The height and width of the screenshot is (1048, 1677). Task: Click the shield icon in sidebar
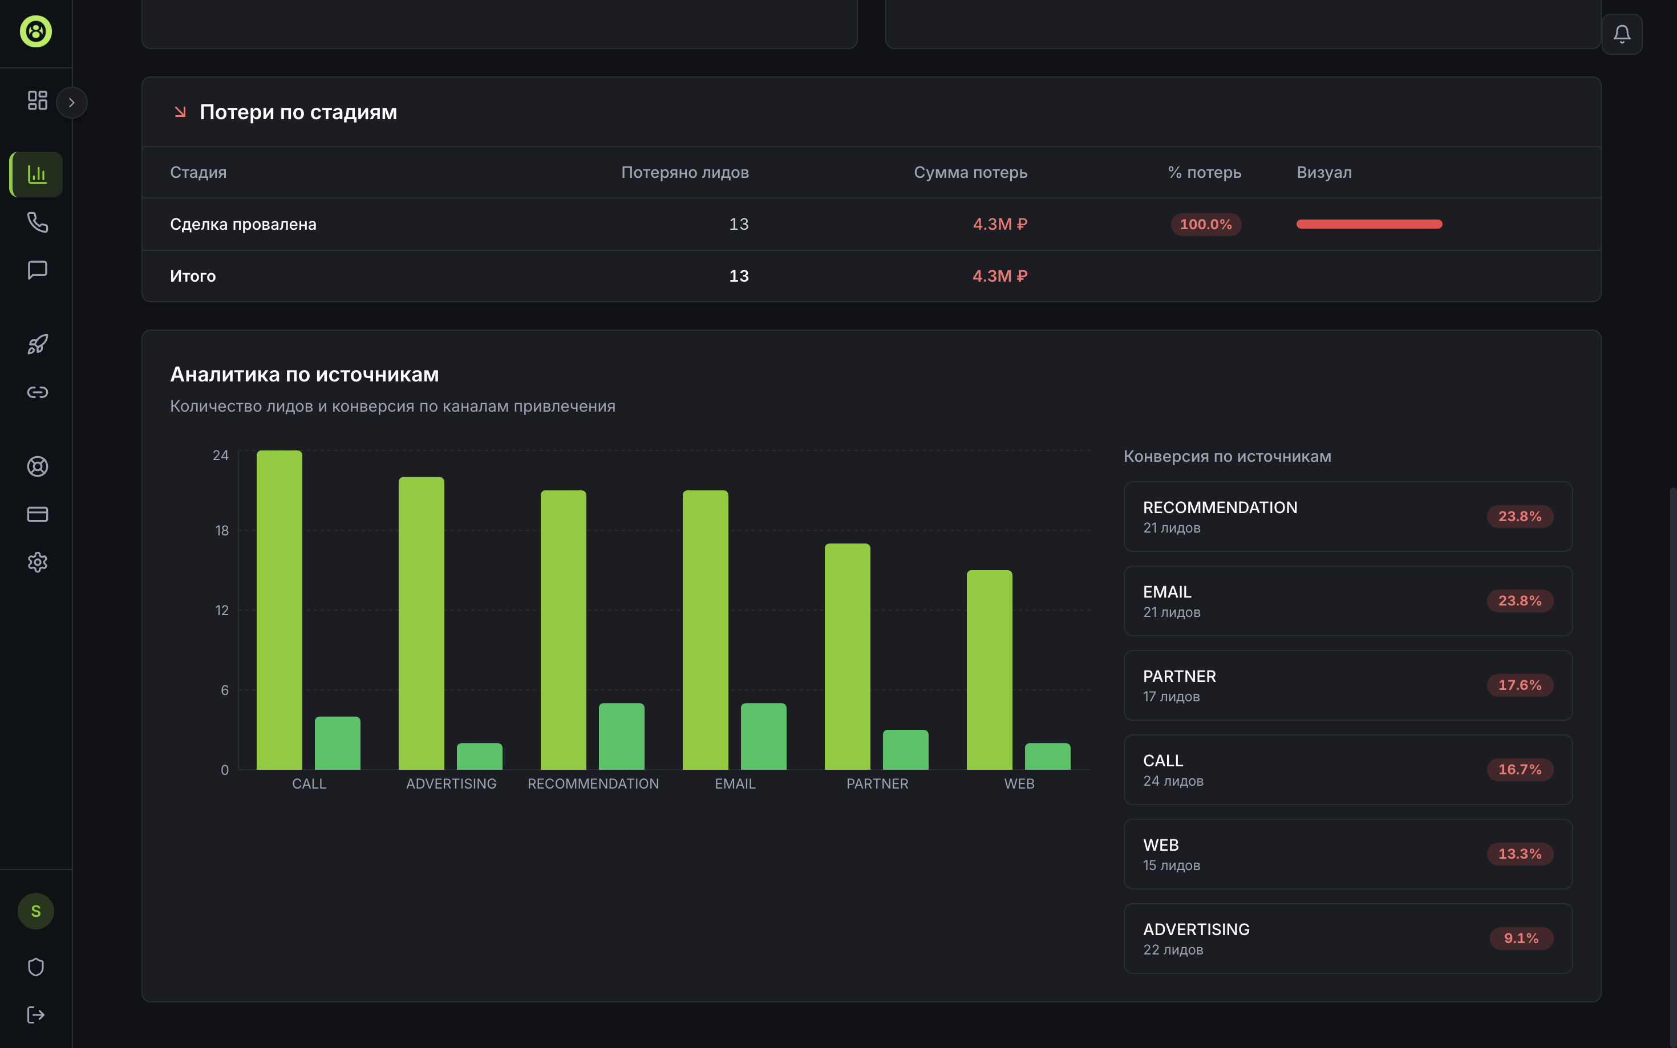[36, 967]
